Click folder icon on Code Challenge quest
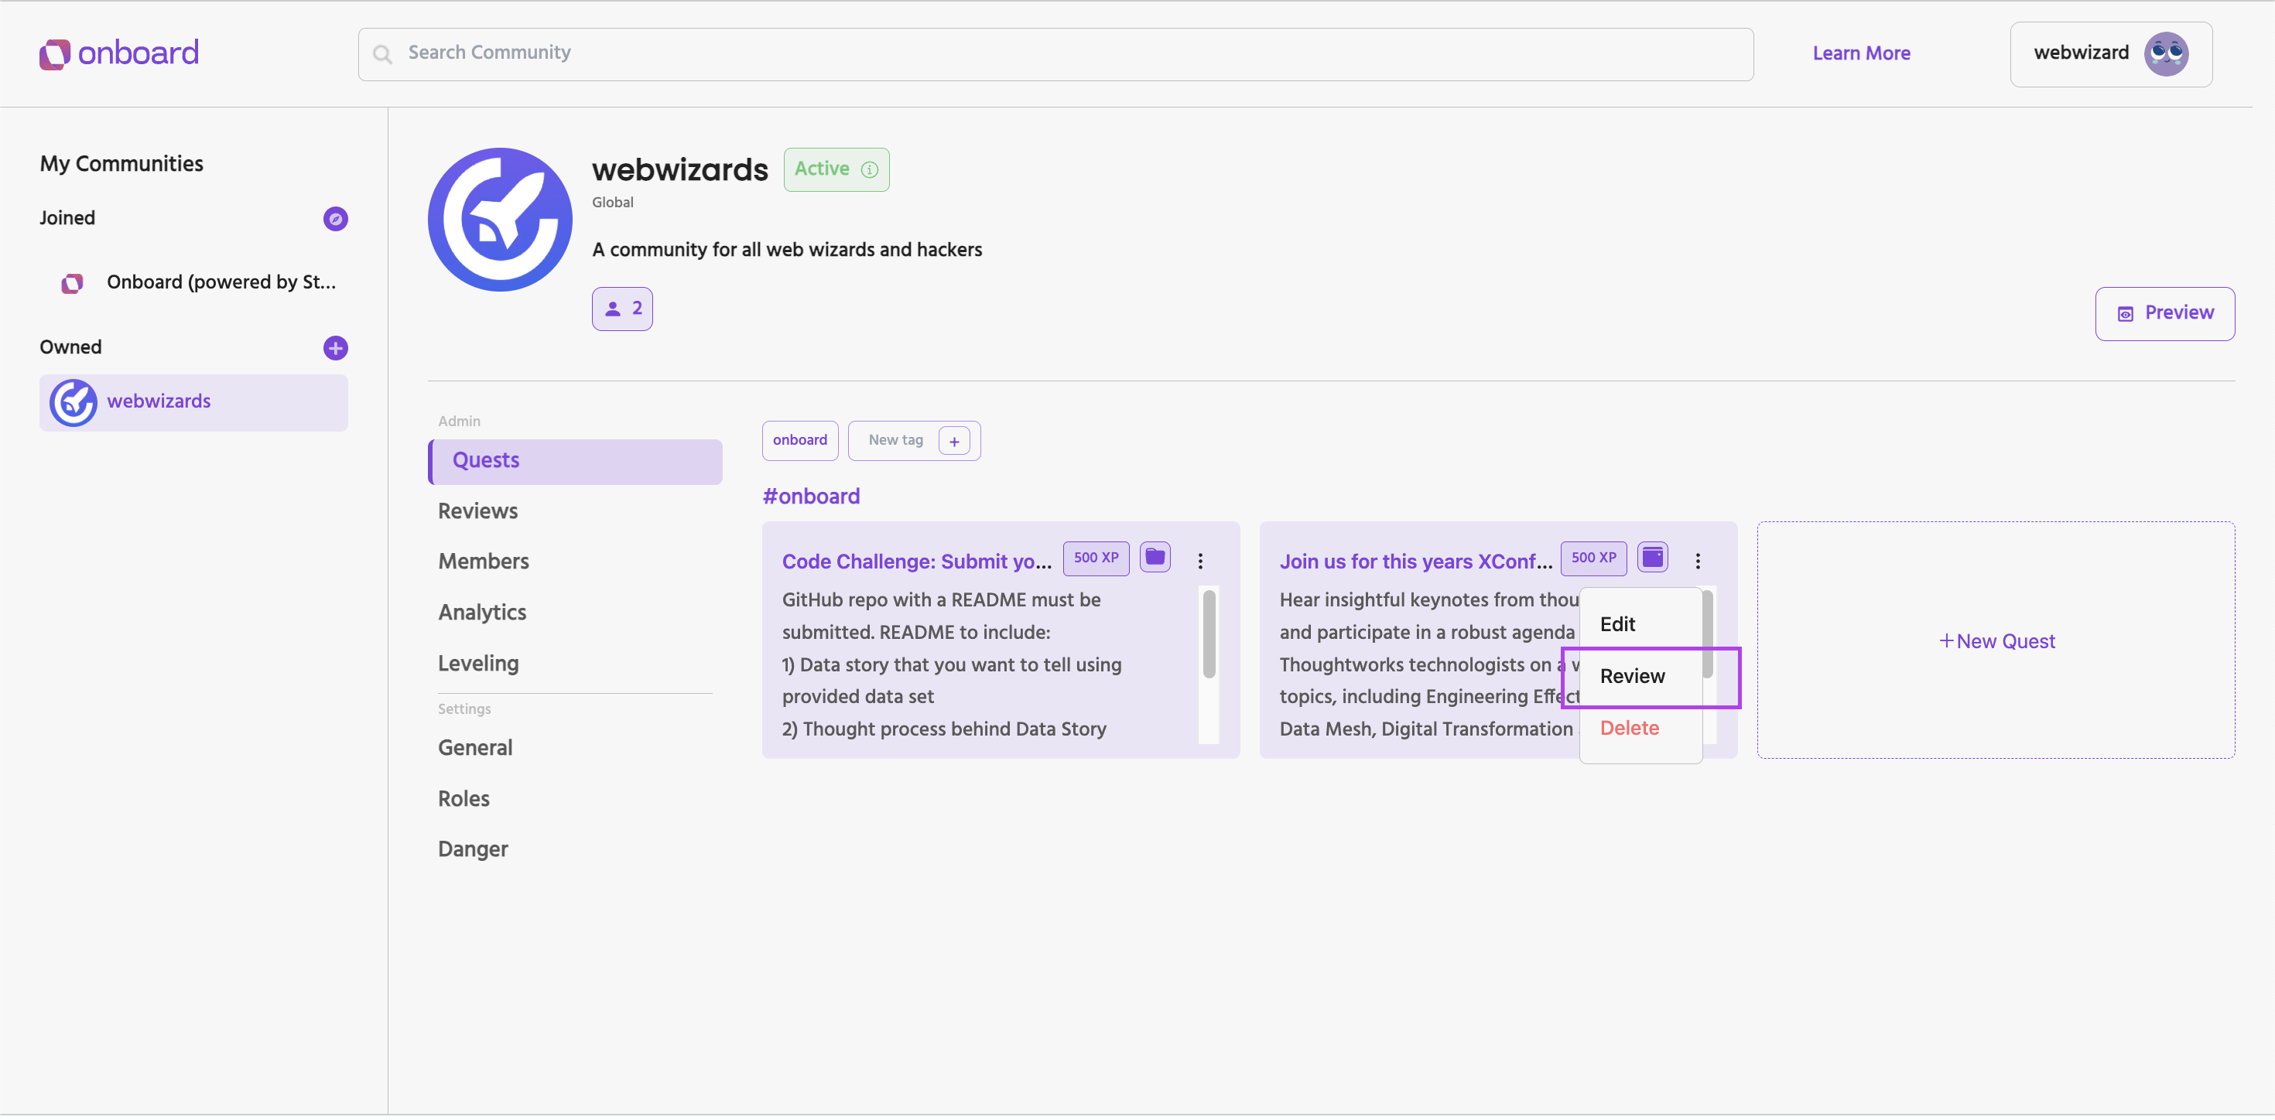 pos(1155,558)
